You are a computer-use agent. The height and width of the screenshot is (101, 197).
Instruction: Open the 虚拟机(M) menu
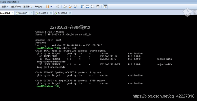click(x=16, y=7)
